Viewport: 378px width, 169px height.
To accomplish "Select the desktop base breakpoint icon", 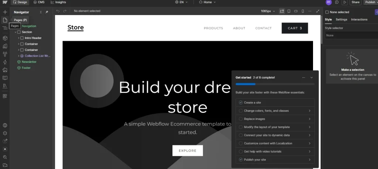I will (x=282, y=11).
